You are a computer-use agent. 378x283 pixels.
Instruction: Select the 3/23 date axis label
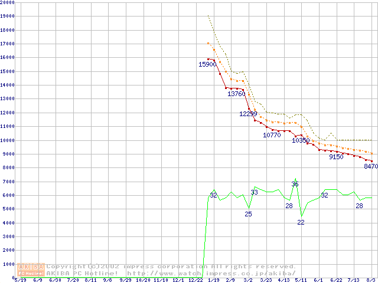point(266,280)
